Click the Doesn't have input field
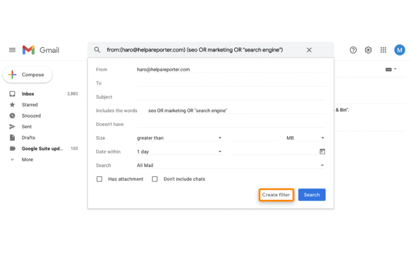 tap(231, 124)
